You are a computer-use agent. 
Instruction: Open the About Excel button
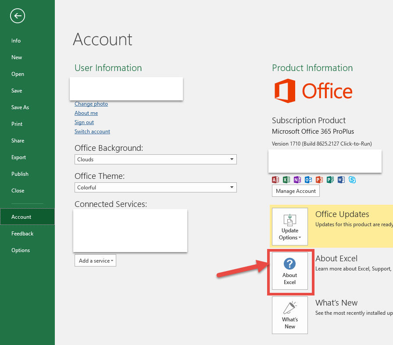(290, 271)
